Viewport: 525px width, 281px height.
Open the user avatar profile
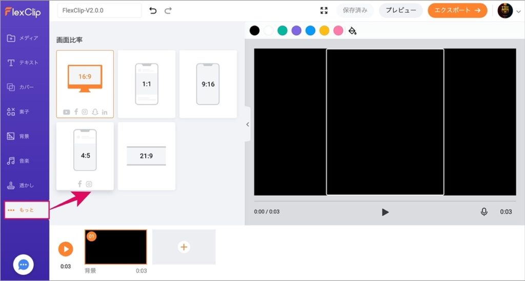click(505, 11)
